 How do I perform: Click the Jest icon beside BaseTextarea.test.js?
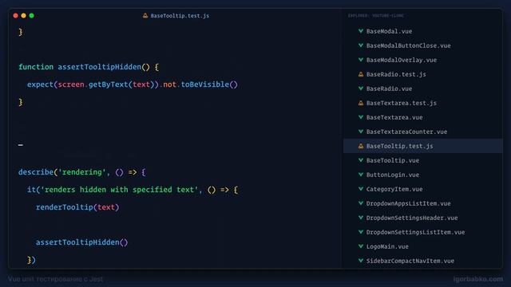(x=361, y=103)
